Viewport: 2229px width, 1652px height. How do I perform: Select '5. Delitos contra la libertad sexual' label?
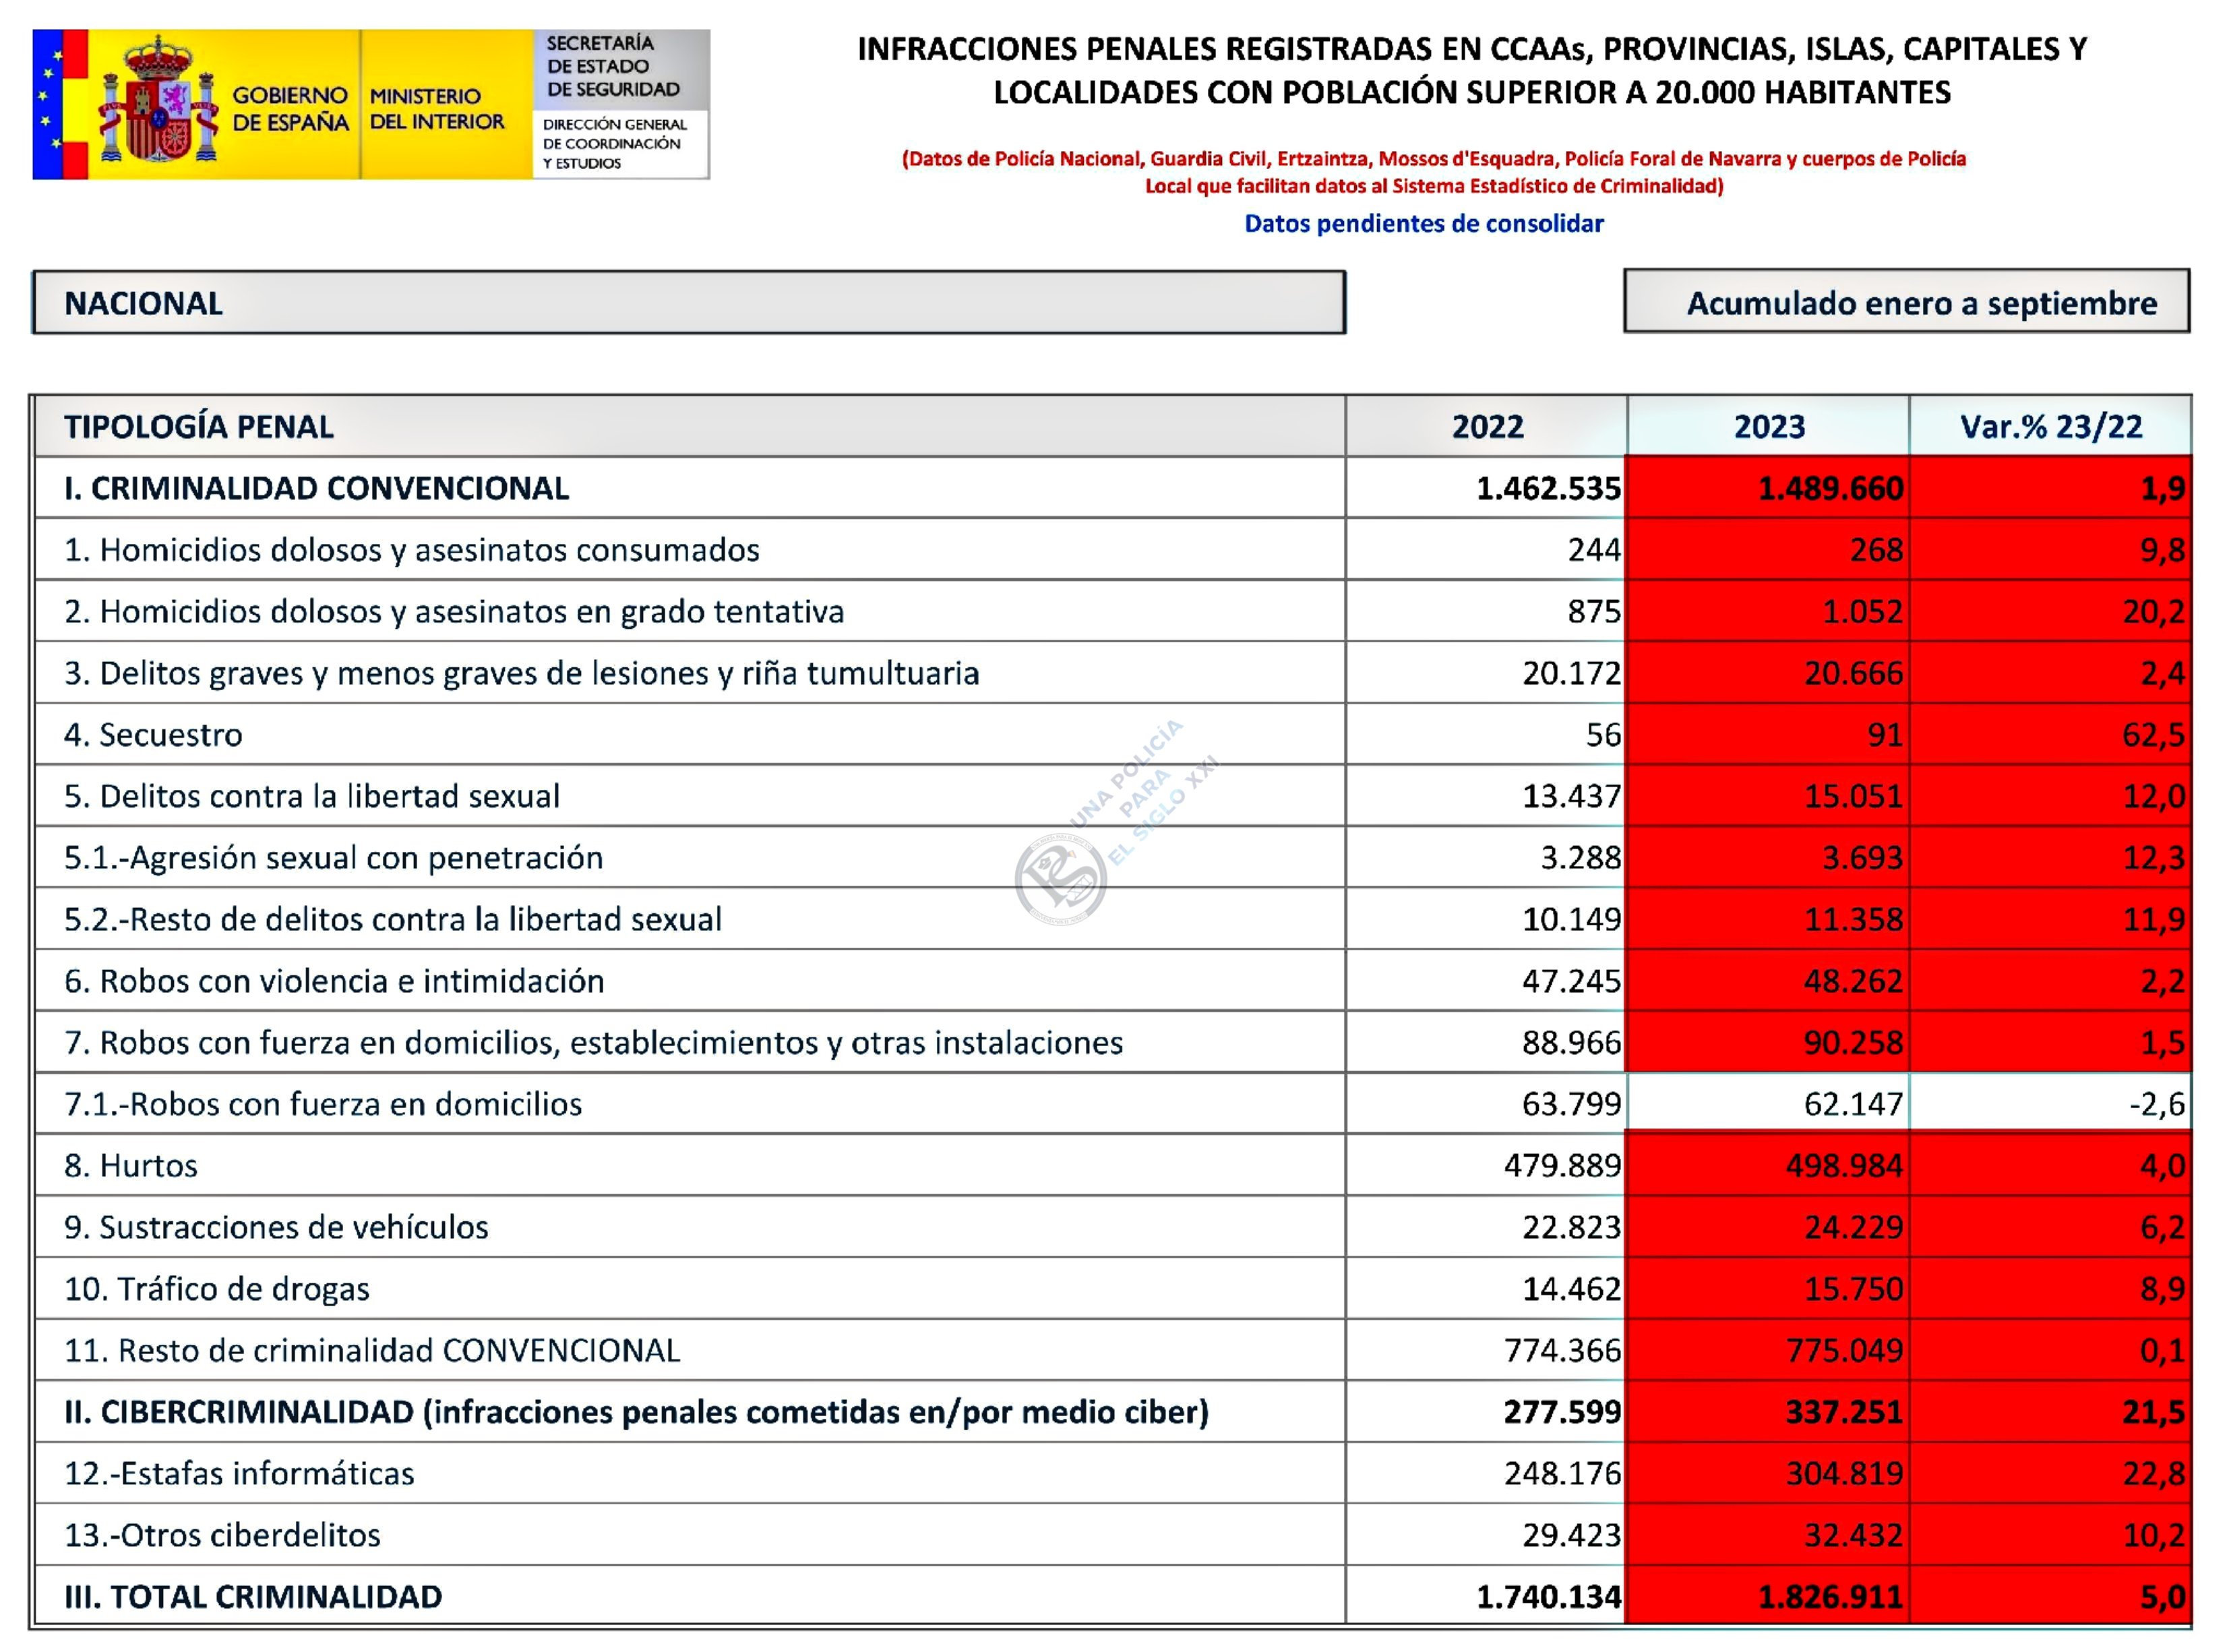click(x=312, y=797)
